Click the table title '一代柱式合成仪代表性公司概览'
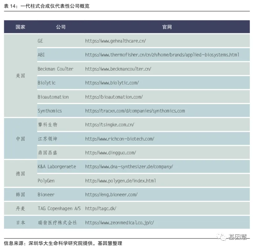Viewport: 255px width, 248px height. coord(55,6)
